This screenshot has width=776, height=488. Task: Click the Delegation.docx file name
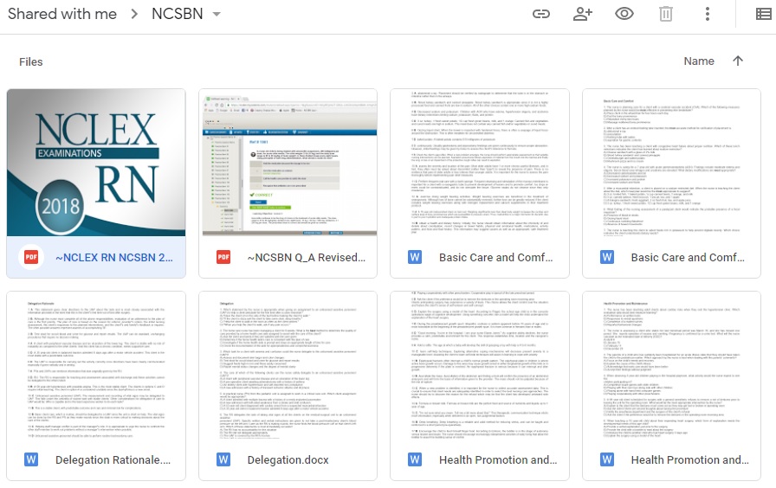point(288,460)
